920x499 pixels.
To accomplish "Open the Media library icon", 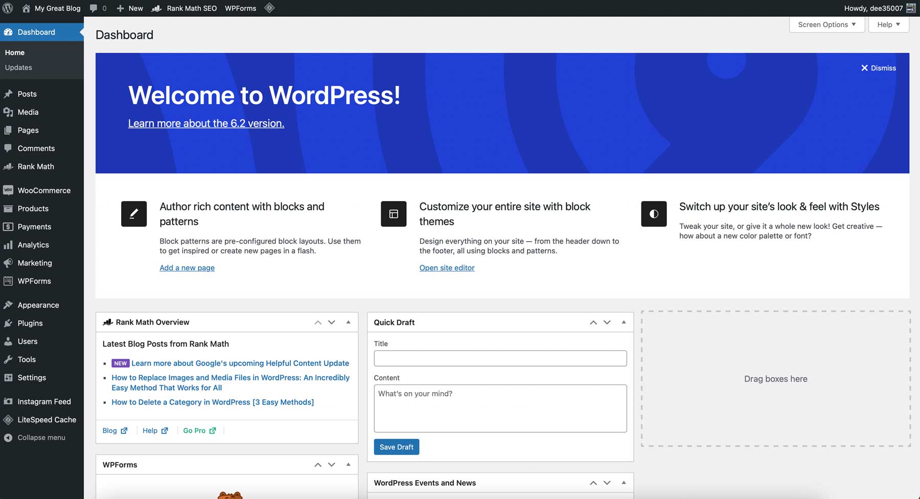I will [9, 112].
